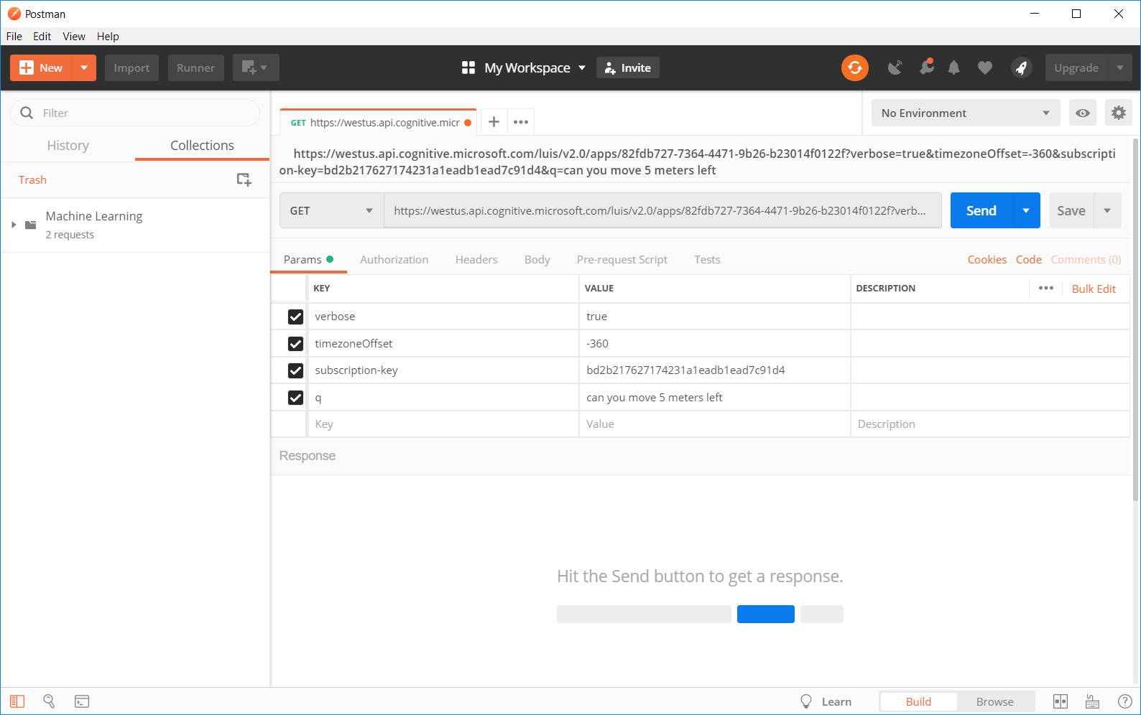Viewport: 1141px width, 715px height.
Task: Open the Send button dropdown arrow
Action: [x=1026, y=210]
